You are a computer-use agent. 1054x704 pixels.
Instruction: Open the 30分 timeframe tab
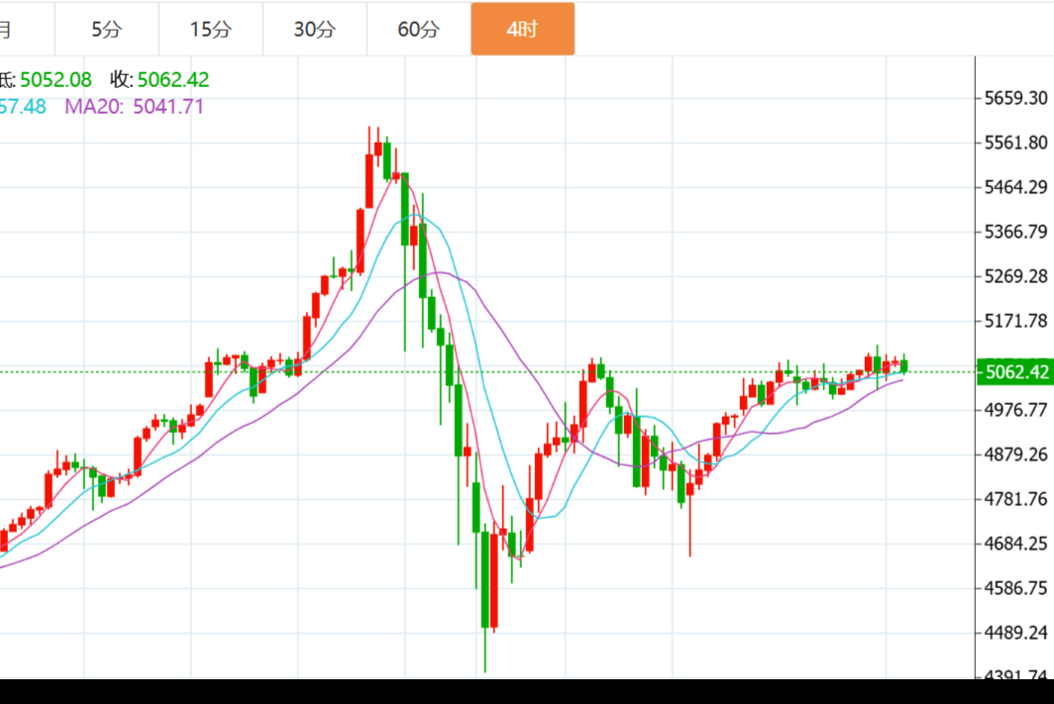coord(314,30)
